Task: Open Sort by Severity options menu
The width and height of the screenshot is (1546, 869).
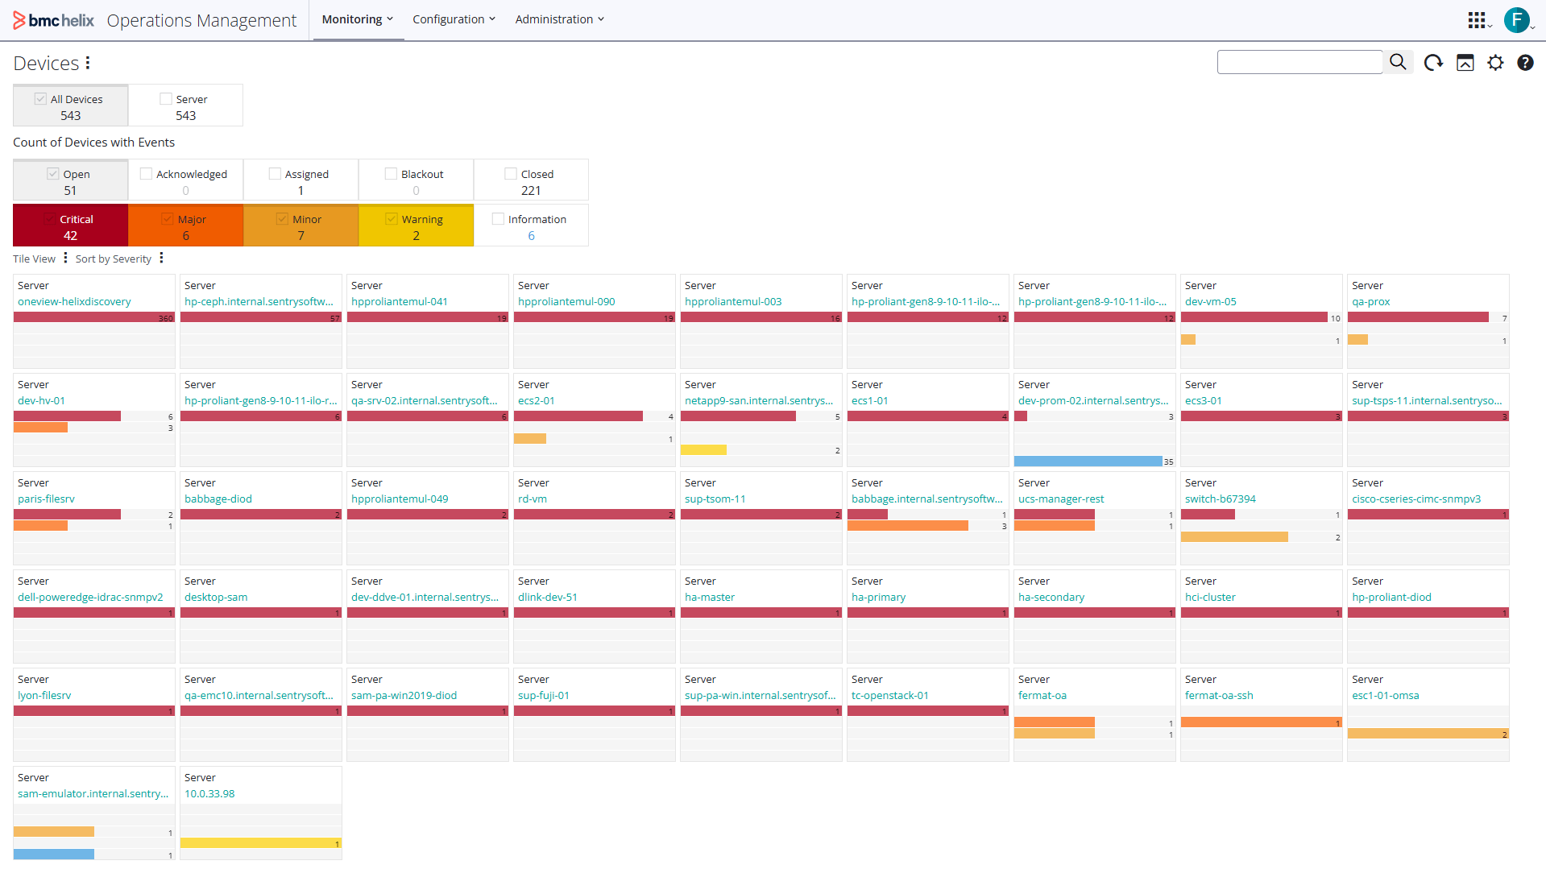Action: (161, 258)
